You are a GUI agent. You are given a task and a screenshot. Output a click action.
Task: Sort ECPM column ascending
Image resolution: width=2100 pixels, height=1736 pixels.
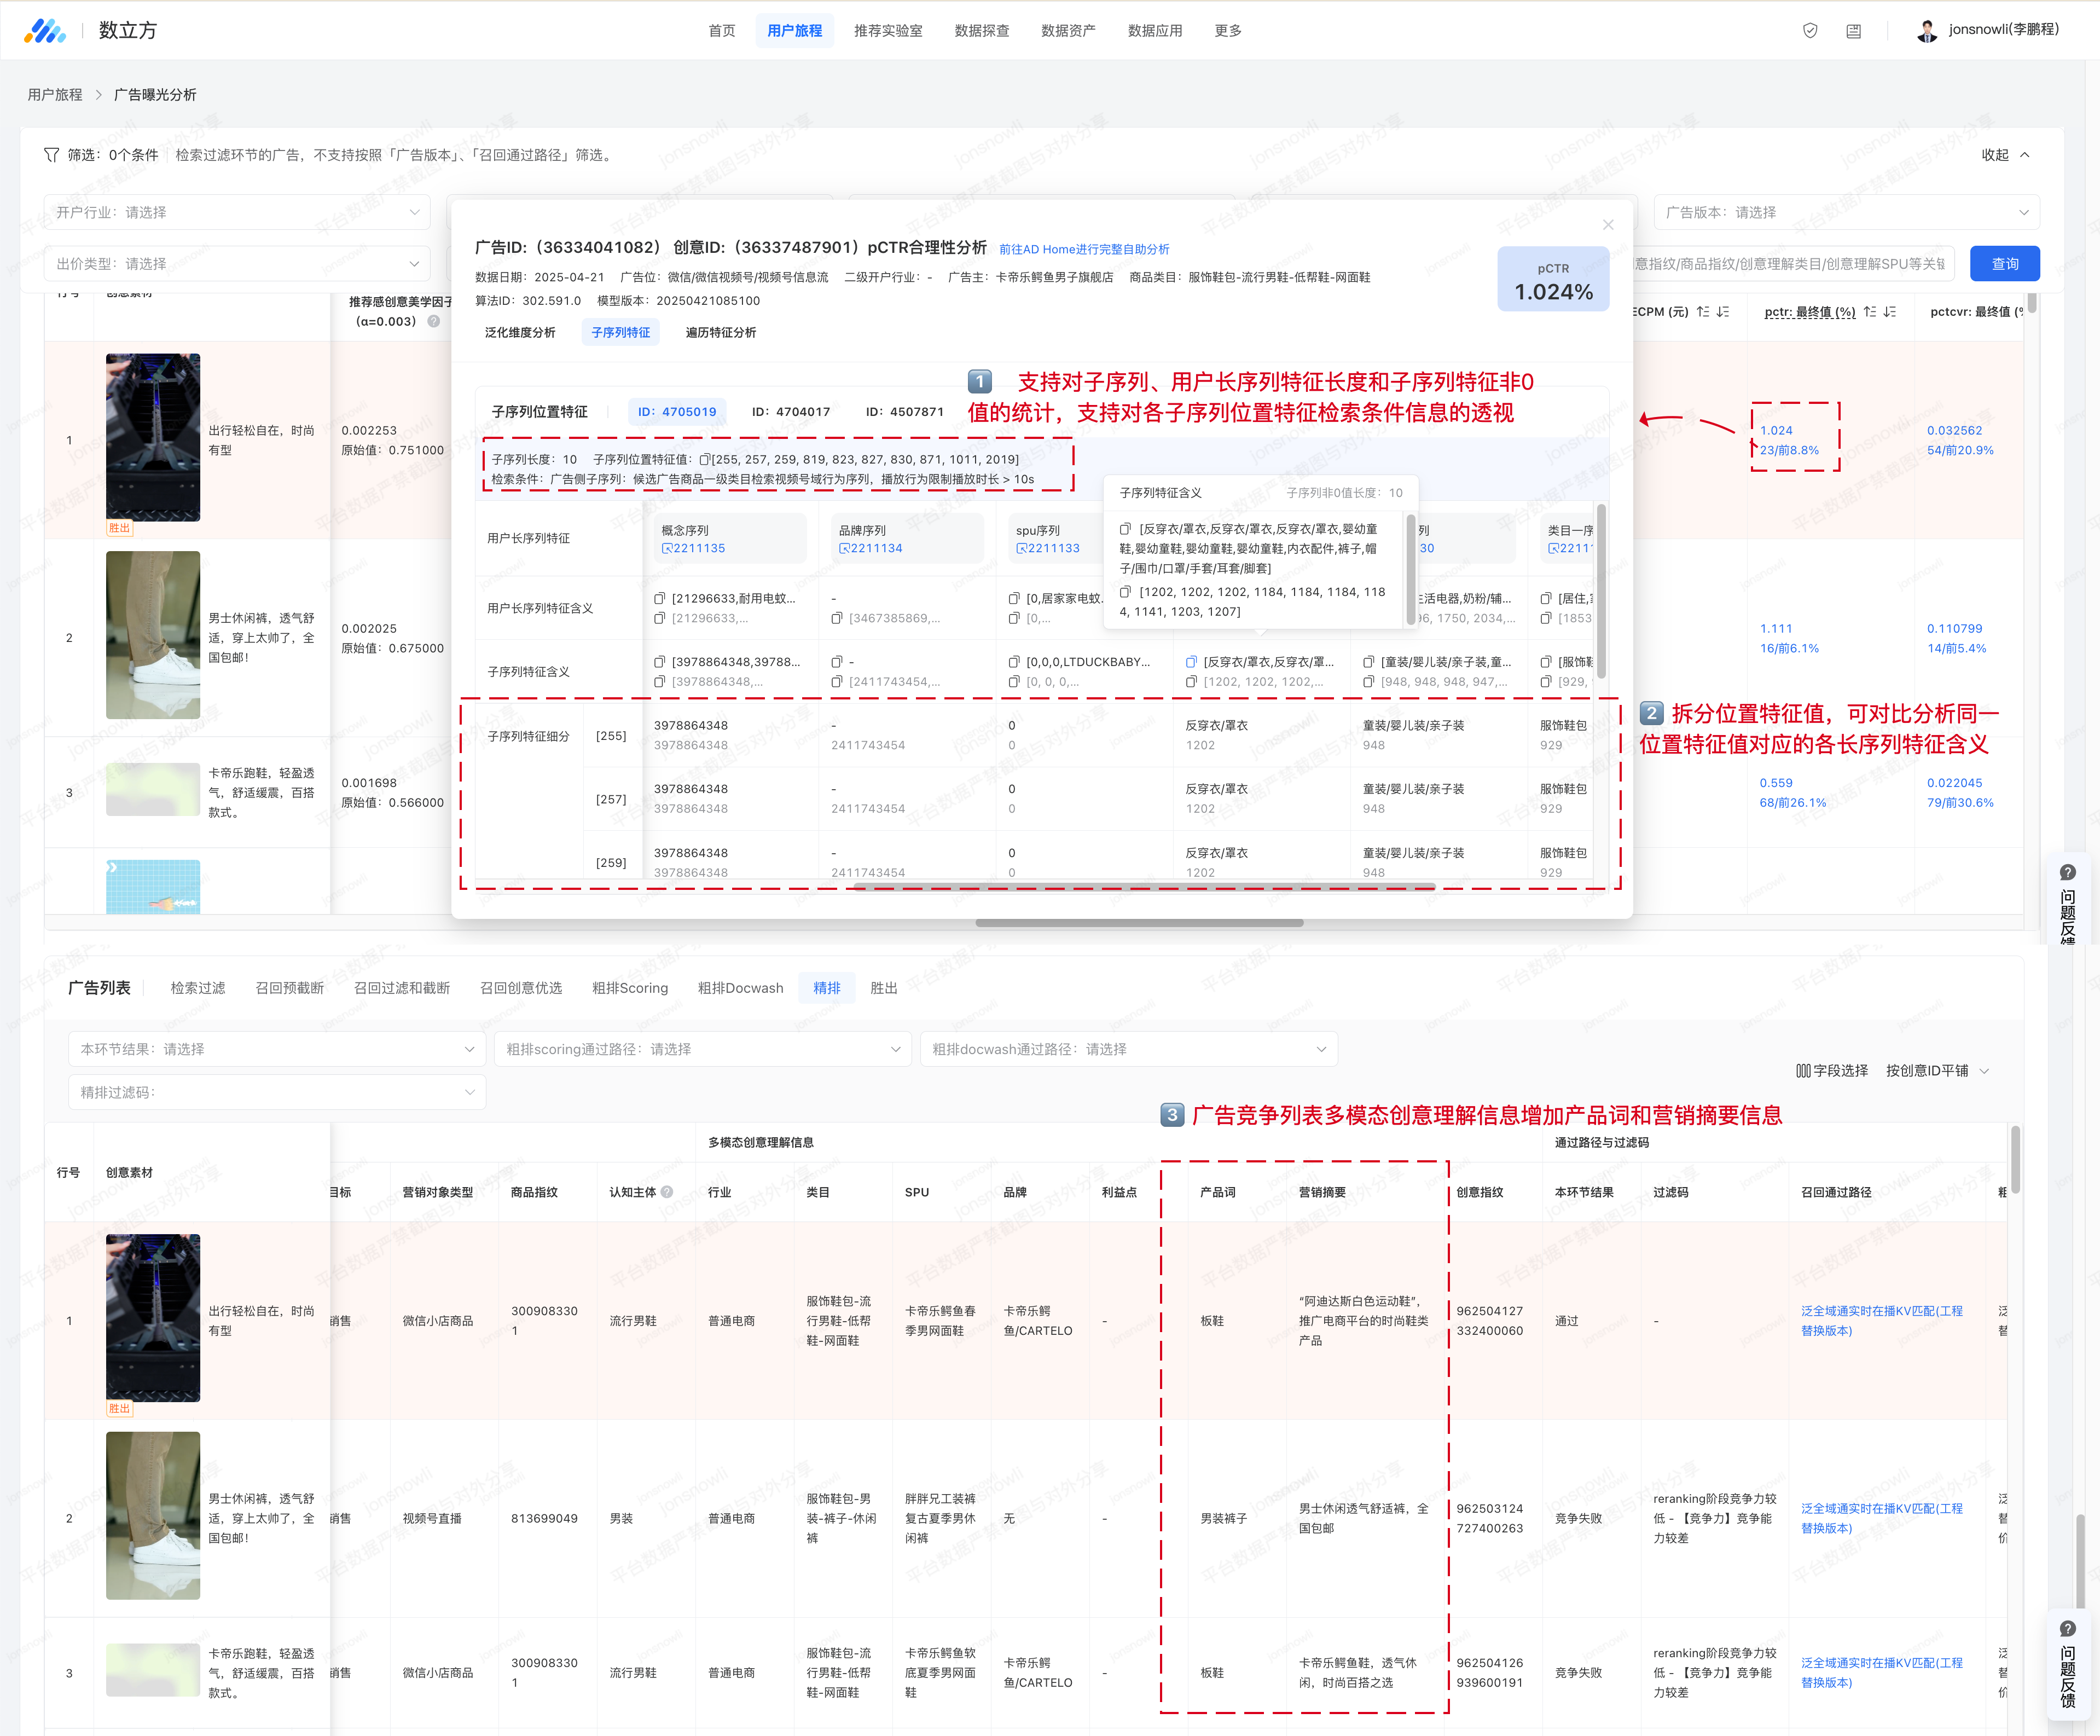[1703, 312]
